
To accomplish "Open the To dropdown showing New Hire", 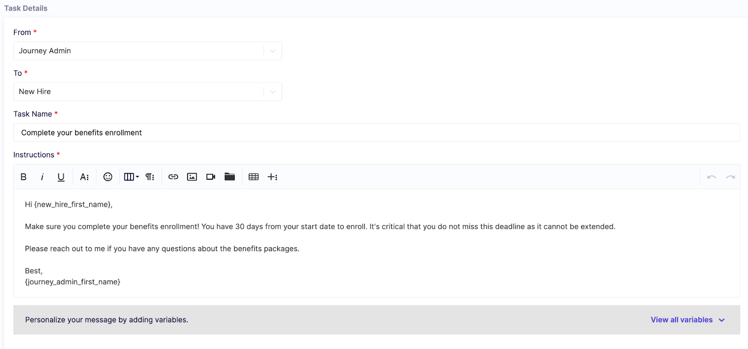I will click(148, 91).
